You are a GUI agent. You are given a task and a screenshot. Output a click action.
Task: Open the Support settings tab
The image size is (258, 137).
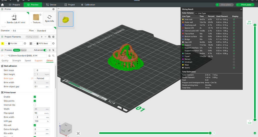[x=39, y=61]
